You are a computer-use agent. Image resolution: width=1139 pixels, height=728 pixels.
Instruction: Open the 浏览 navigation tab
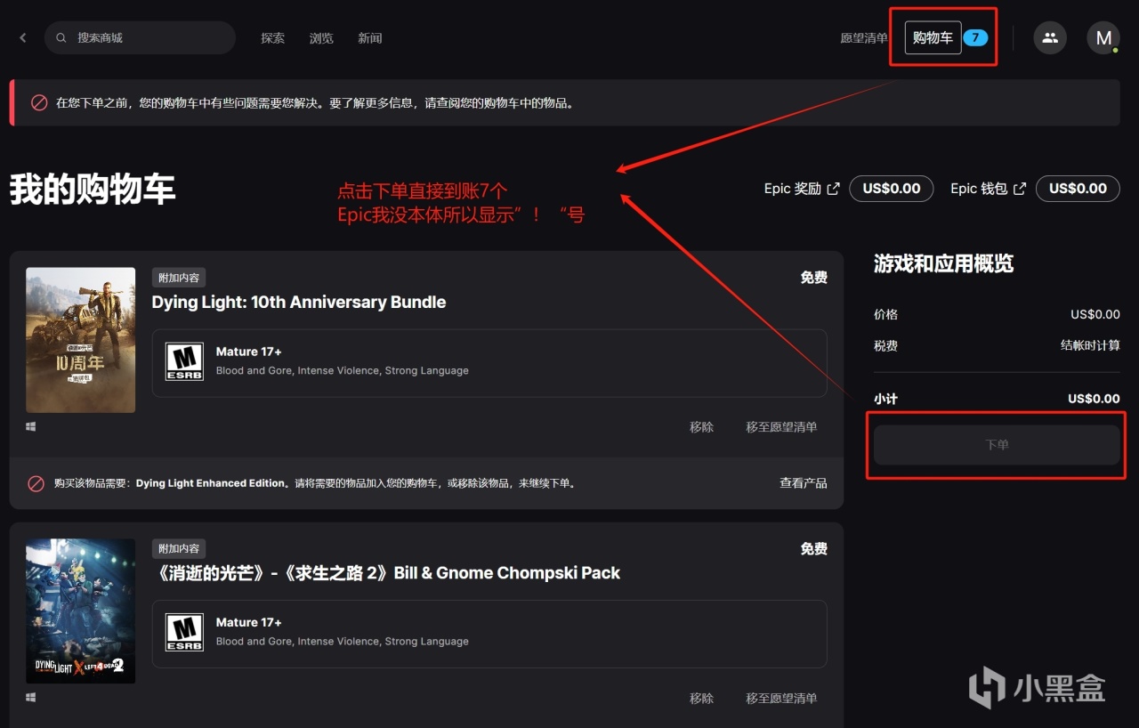coord(321,38)
